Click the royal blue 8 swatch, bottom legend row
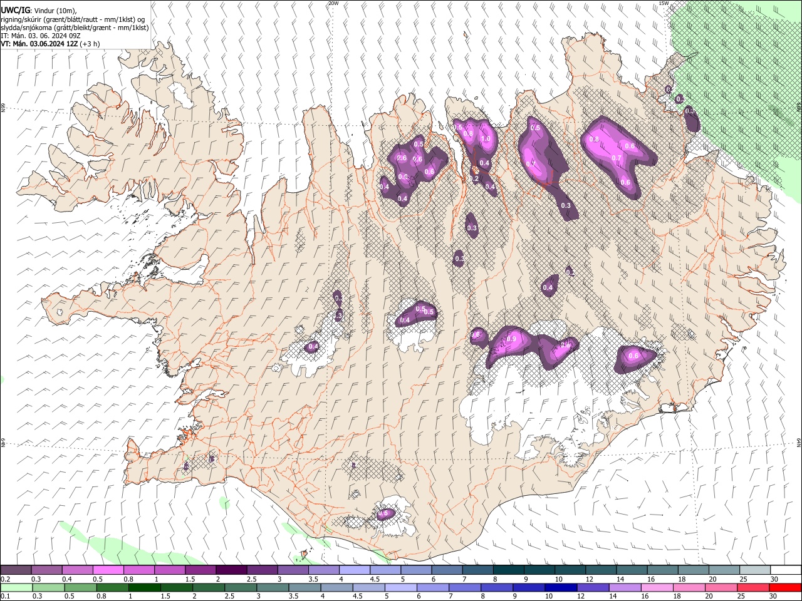Viewport: 802px width, 601px height. pos(497,588)
